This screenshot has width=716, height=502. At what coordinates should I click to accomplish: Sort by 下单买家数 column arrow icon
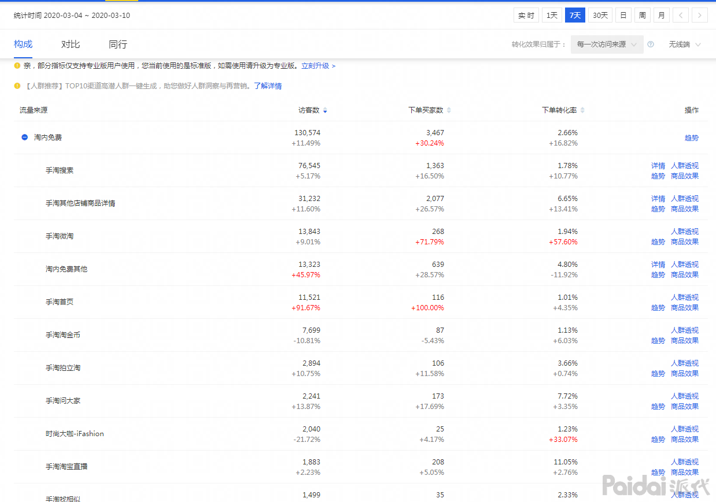point(449,110)
